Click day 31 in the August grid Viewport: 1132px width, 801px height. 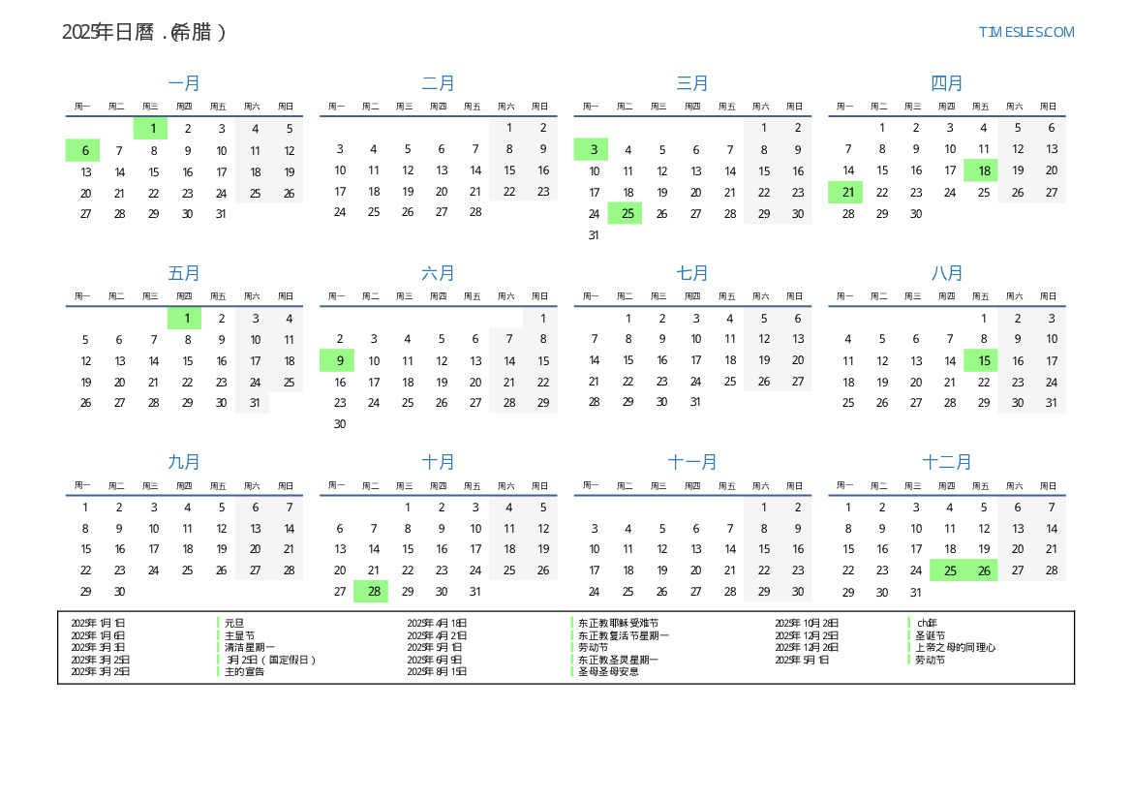coord(1052,403)
